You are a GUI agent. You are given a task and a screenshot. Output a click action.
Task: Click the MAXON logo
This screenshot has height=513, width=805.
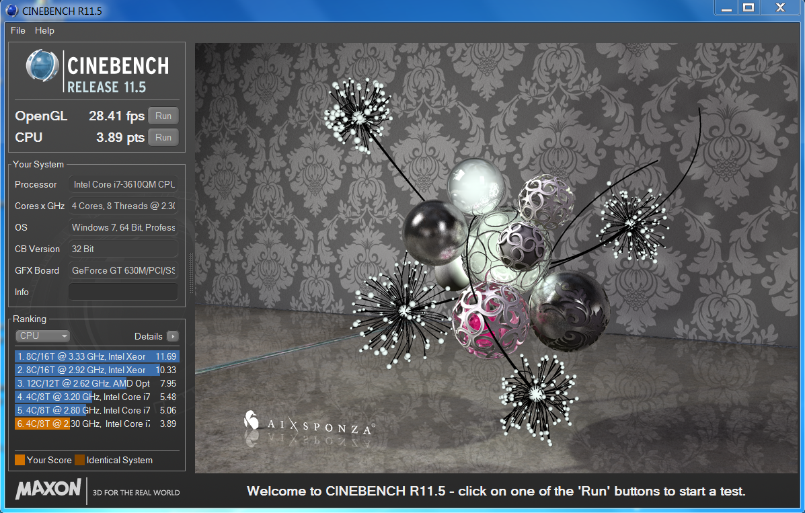[x=48, y=489]
